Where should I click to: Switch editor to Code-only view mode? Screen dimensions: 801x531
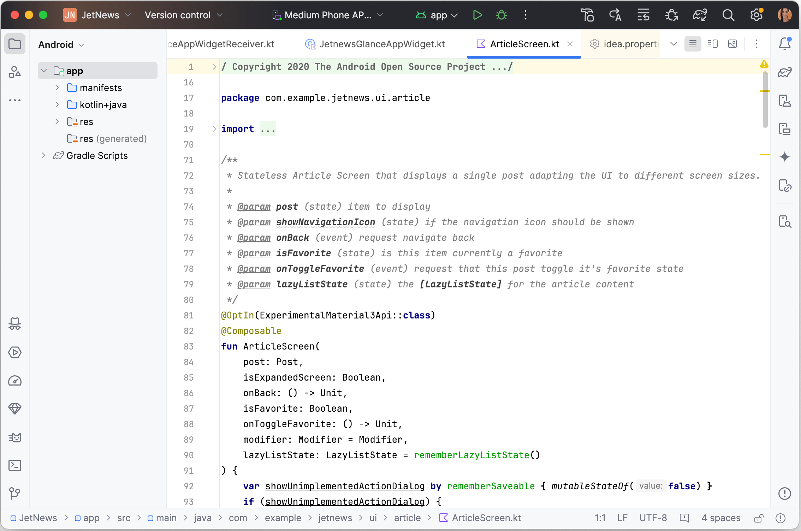pyautogui.click(x=693, y=44)
